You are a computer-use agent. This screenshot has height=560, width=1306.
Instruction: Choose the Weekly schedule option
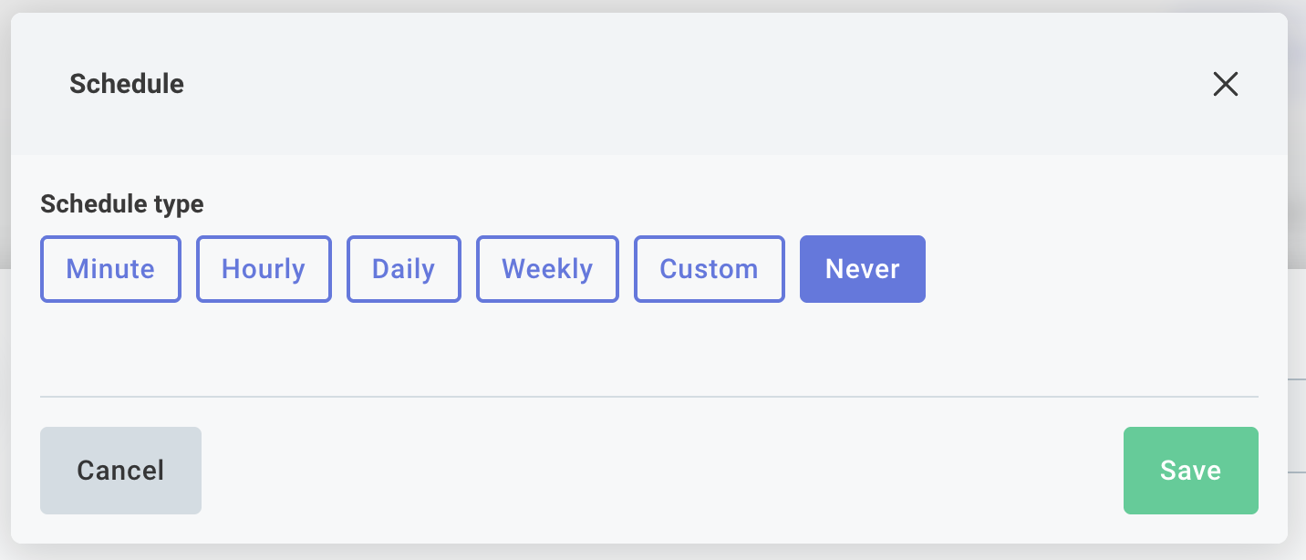547,269
